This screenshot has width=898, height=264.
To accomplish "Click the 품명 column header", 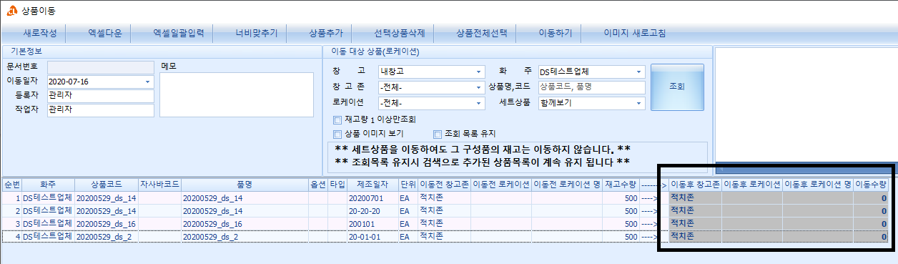I will [x=245, y=184].
